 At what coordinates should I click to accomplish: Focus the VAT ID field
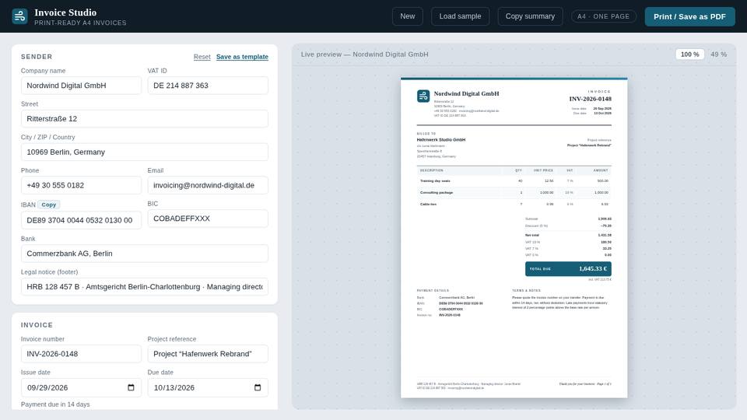coord(208,86)
